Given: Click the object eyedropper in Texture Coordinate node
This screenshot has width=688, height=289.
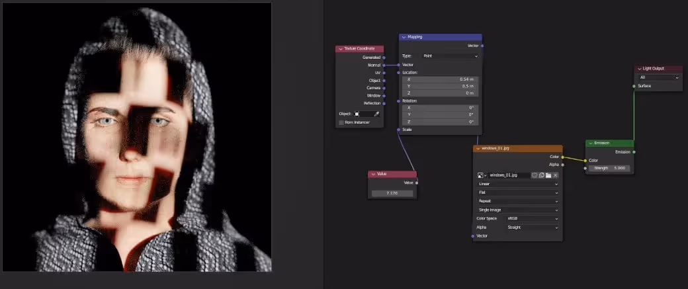Looking at the screenshot, I should coord(376,114).
